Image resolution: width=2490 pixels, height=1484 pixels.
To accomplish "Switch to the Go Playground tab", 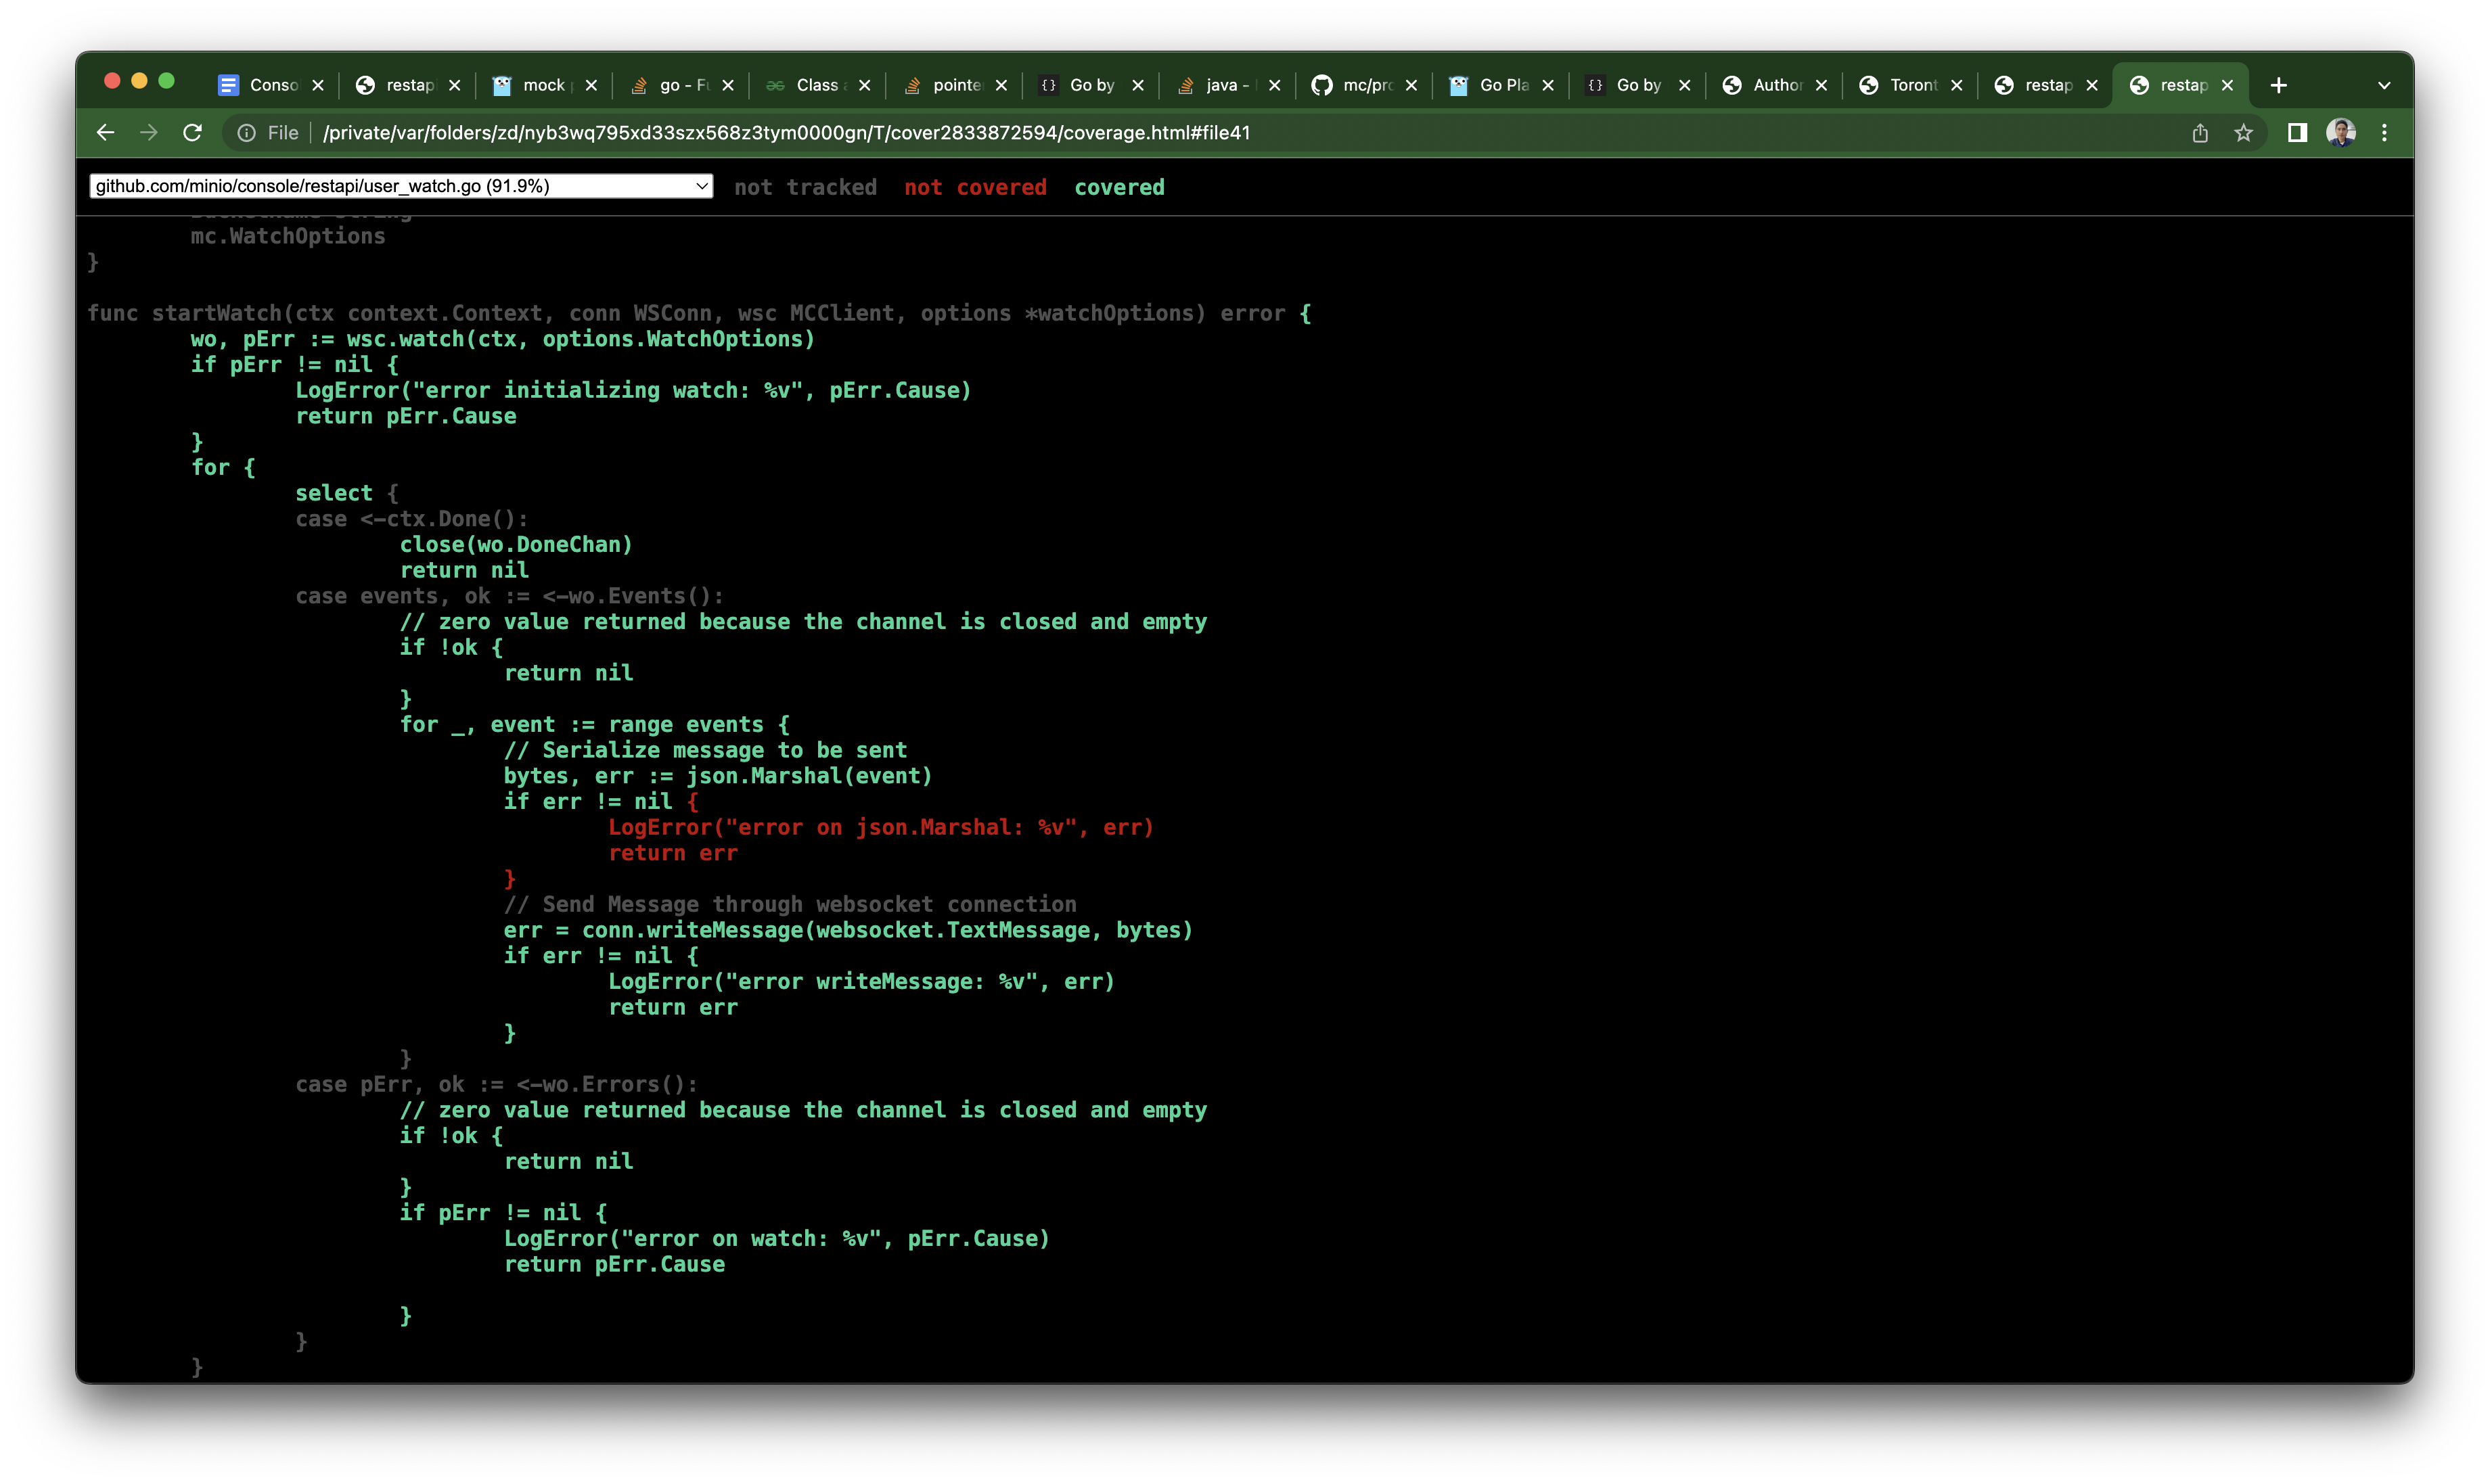I will coord(1493,85).
